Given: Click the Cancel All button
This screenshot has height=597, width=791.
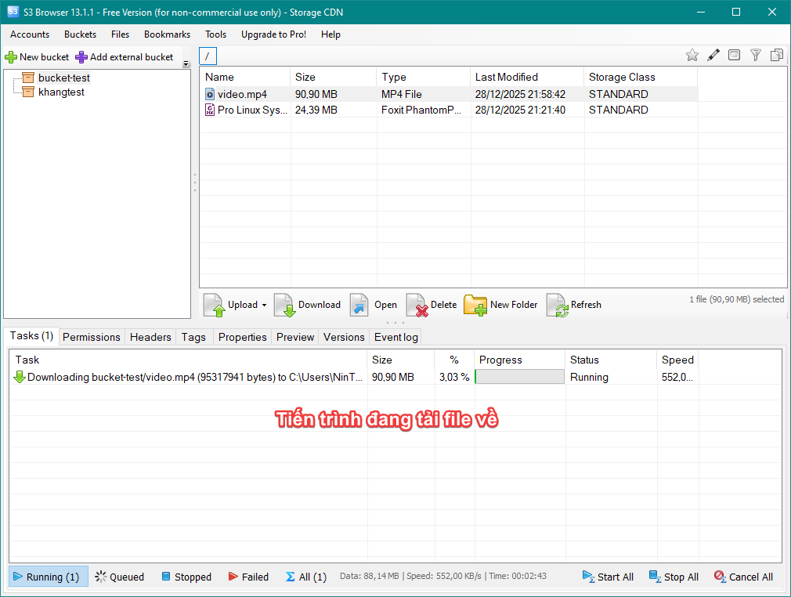Looking at the screenshot, I should point(743,577).
